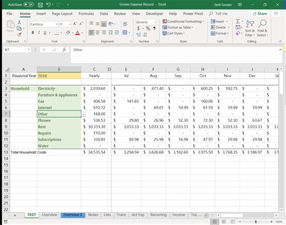The height and width of the screenshot is (225, 286).
Task: Click the Share button
Action: [260, 14]
